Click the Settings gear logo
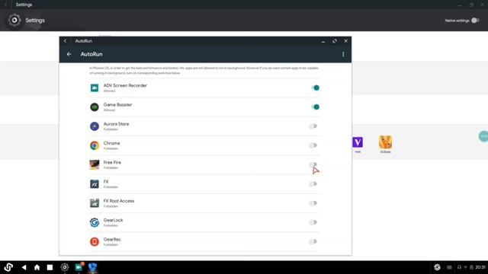 [14, 21]
